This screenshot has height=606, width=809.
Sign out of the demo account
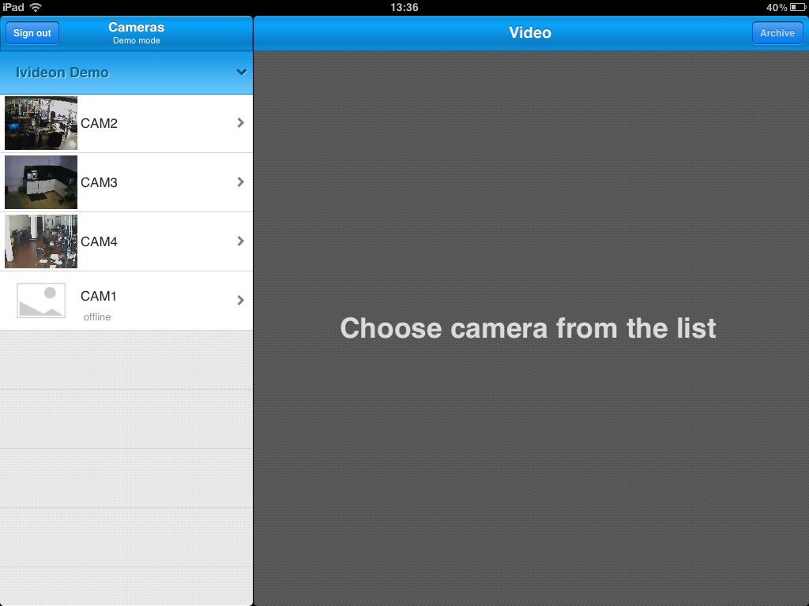point(32,33)
